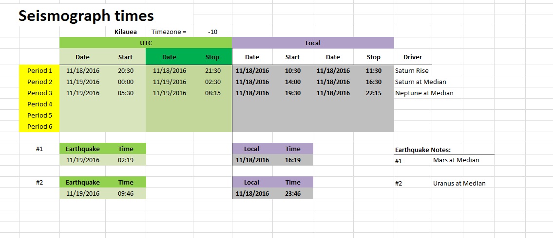The height and width of the screenshot is (238, 553).
Task: Click the yellow Period 6 cell
Action: click(39, 126)
